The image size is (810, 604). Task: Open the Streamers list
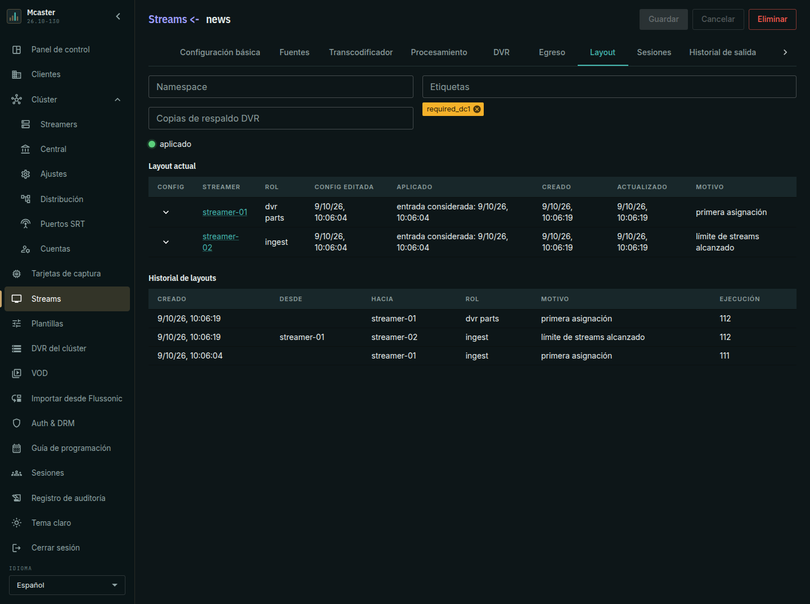(x=67, y=124)
